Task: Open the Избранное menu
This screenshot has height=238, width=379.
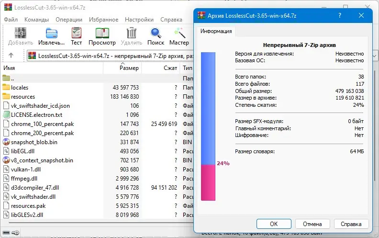Action: (x=104, y=20)
